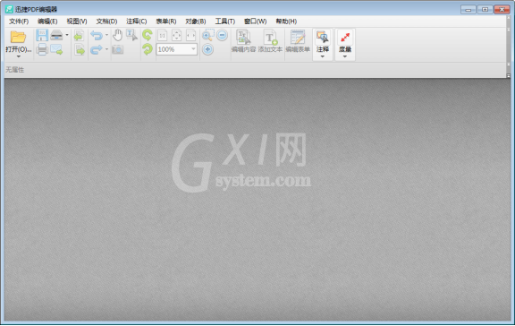This screenshot has width=515, height=326.
Task: Zoom out with minus icon
Action: (223, 35)
